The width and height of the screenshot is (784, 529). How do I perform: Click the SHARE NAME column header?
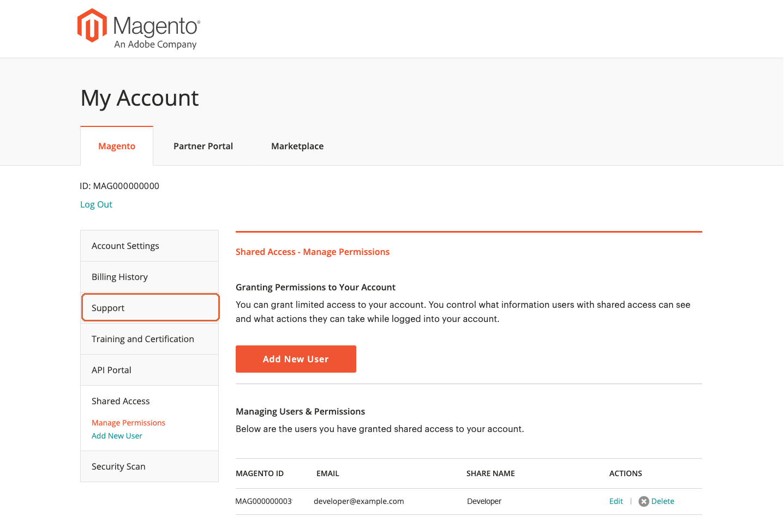pyautogui.click(x=490, y=473)
